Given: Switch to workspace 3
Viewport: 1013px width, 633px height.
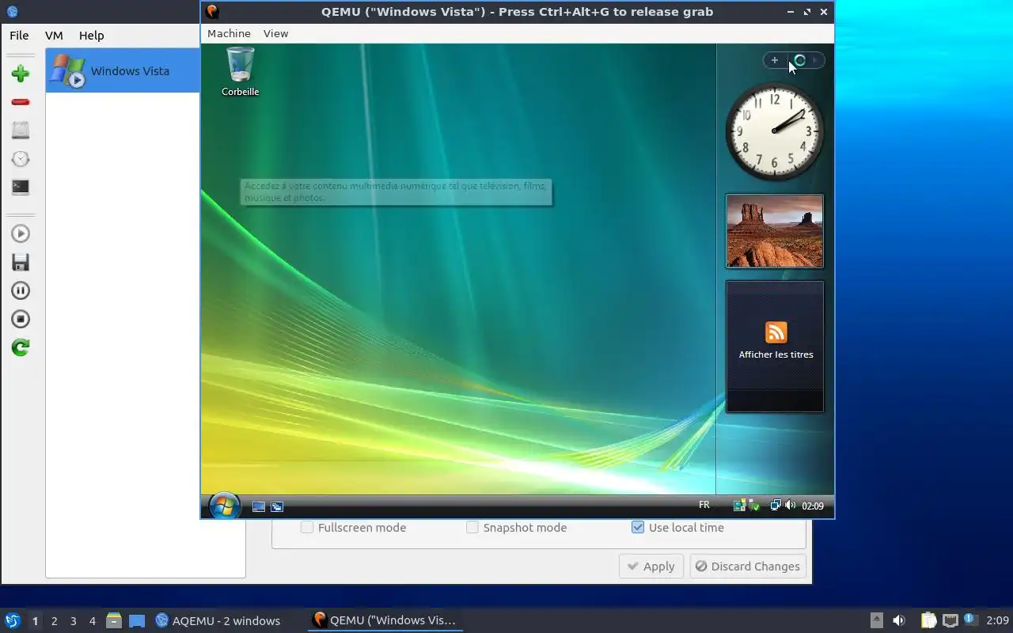Looking at the screenshot, I should pos(73,621).
